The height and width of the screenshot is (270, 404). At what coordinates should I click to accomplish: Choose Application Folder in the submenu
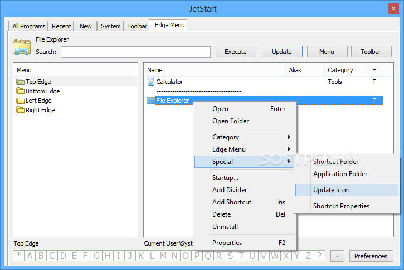(347, 174)
